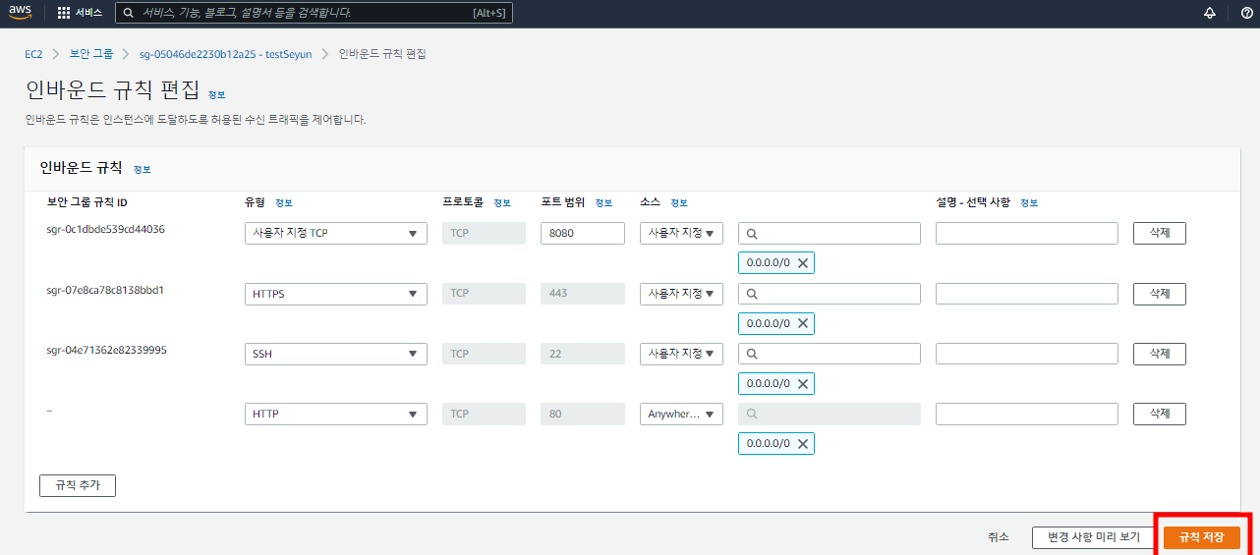Open type dropdown showing SSH
The image size is (1260, 555).
click(x=336, y=354)
